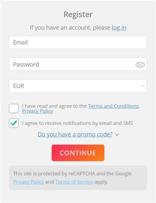Click the "I agree to receive notifications" label text
156x203 pixels.
tap(77, 123)
